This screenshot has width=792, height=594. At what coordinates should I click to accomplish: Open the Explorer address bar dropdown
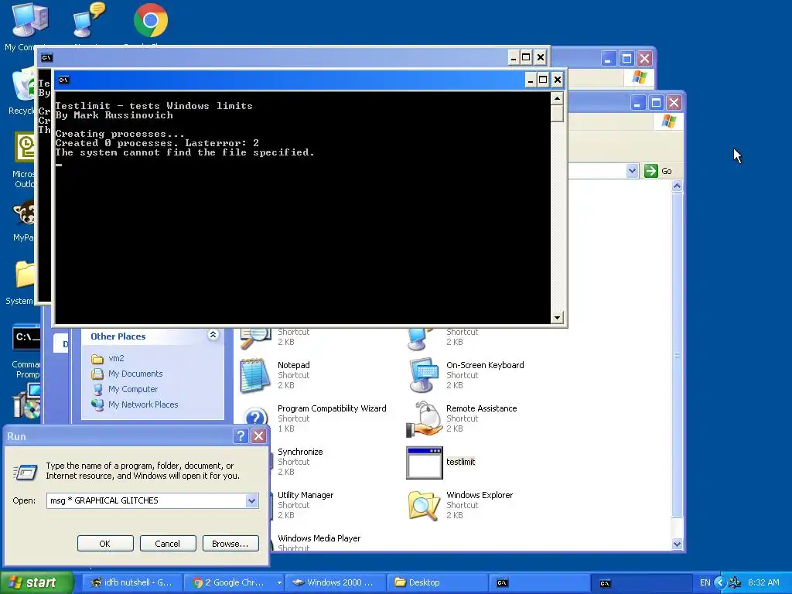(632, 171)
